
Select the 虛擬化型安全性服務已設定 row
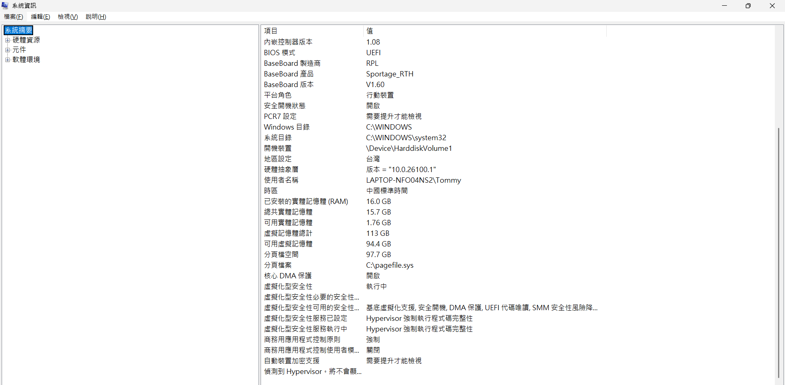[x=434, y=318]
